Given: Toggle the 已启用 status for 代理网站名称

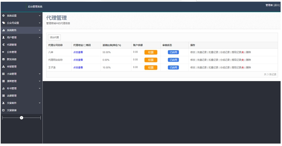Looking at the screenshot, I should coord(173,60).
